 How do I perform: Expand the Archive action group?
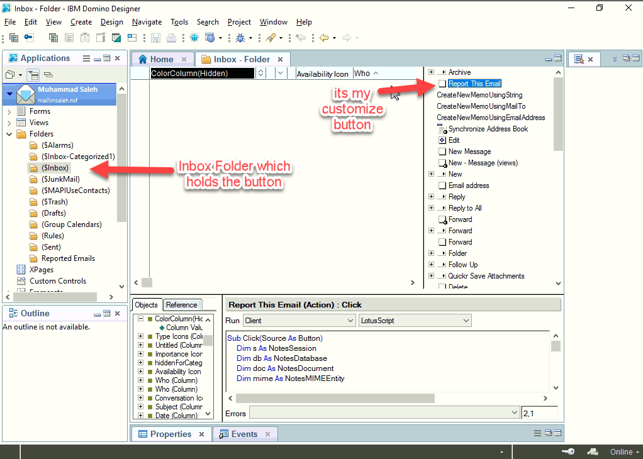[x=431, y=72]
